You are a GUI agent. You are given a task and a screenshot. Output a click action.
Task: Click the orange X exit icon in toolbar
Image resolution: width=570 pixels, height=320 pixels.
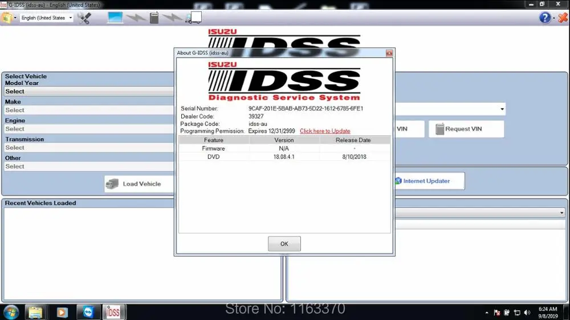pyautogui.click(x=563, y=18)
